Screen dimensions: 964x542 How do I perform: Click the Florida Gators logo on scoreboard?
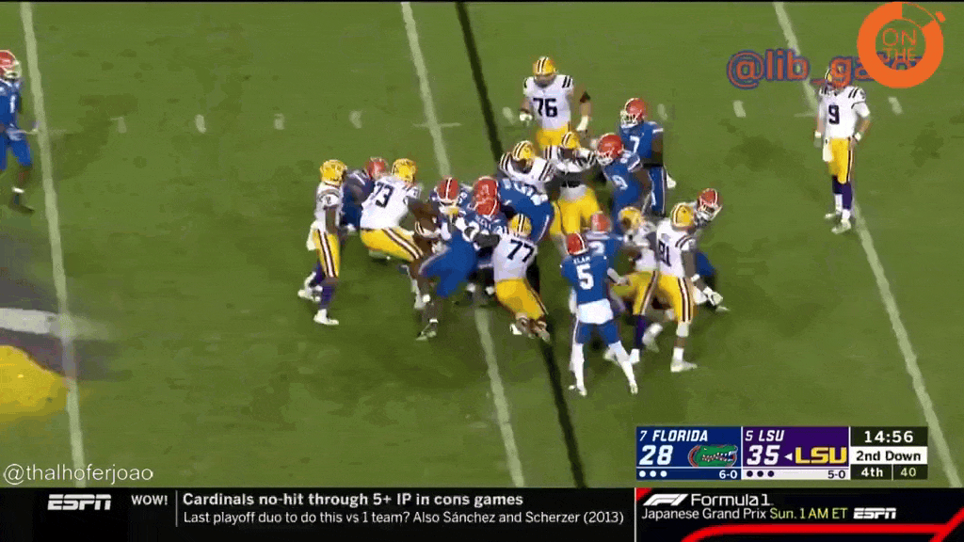[713, 455]
